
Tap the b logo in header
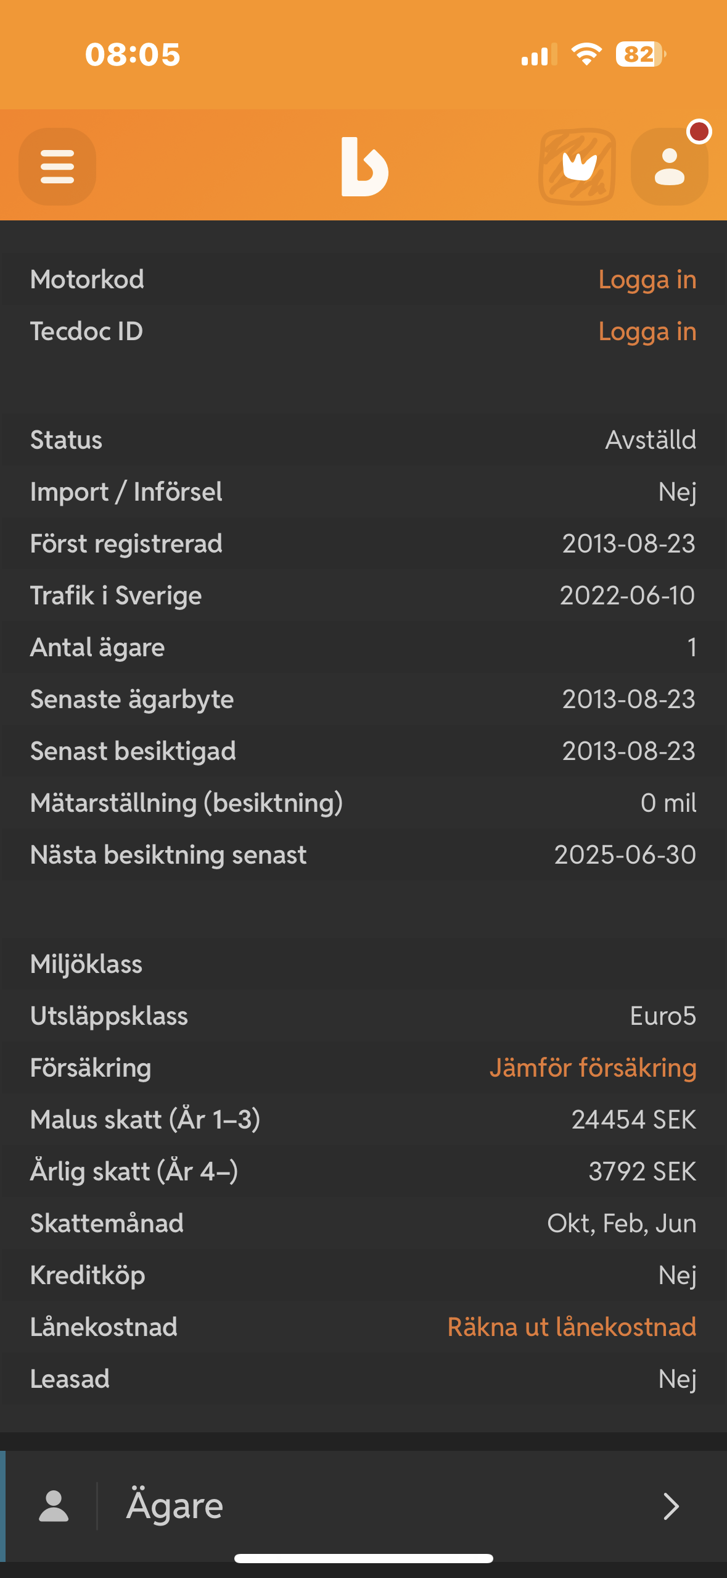click(x=364, y=167)
